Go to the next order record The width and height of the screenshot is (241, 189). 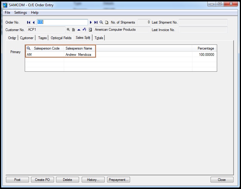pyautogui.click(x=91, y=22)
